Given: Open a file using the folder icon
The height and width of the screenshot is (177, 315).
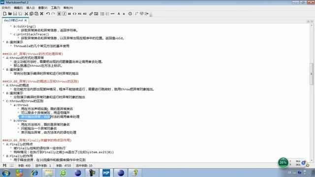Looking at the screenshot, I should point(10,14).
